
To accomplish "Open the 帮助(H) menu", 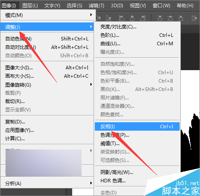I will pos(185,6).
